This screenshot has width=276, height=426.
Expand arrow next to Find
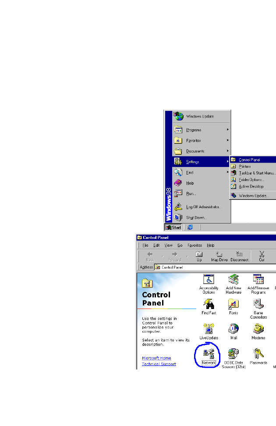228,172
